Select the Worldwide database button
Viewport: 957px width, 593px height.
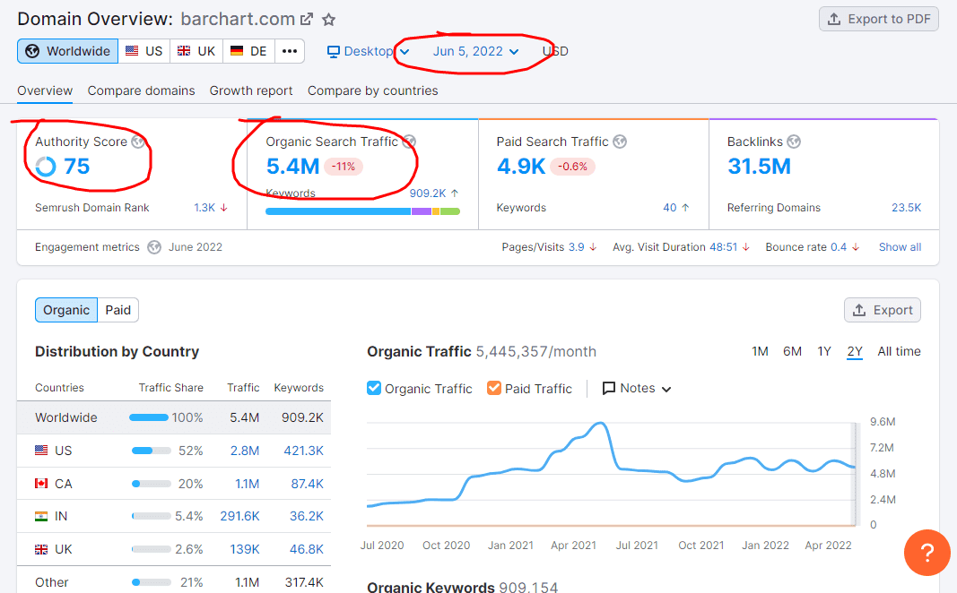click(x=68, y=51)
